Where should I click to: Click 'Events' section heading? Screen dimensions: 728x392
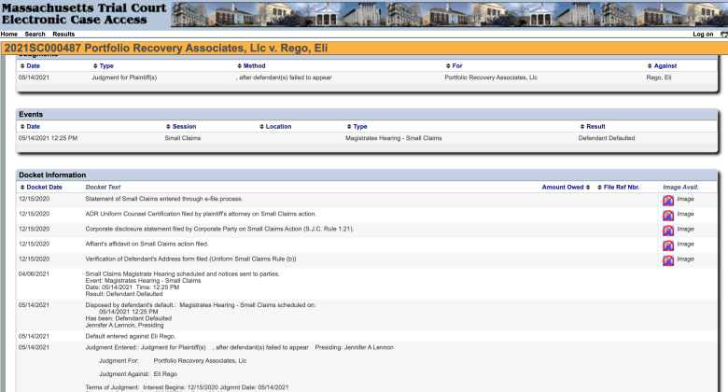pyautogui.click(x=31, y=114)
